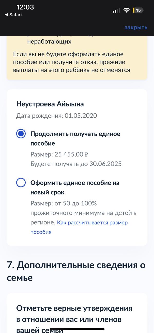Tap the Wi-Fi status icon

(126, 10)
